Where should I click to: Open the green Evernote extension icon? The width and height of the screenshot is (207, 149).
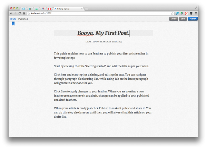[182, 13]
